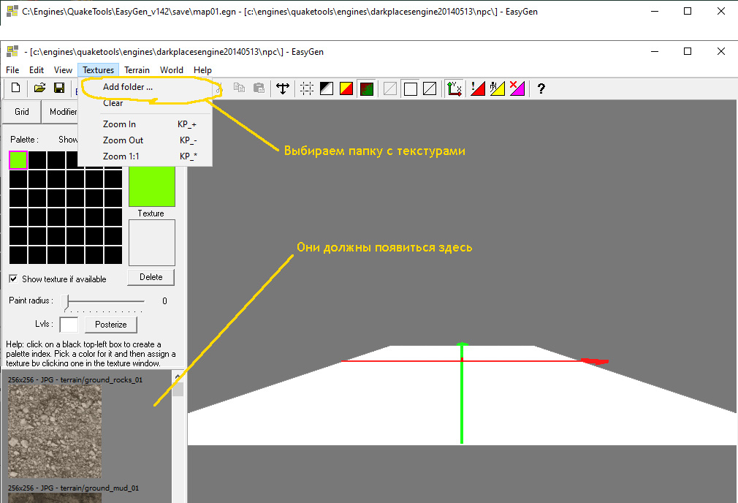Toggle Show texture if available checkbox

coord(13,279)
